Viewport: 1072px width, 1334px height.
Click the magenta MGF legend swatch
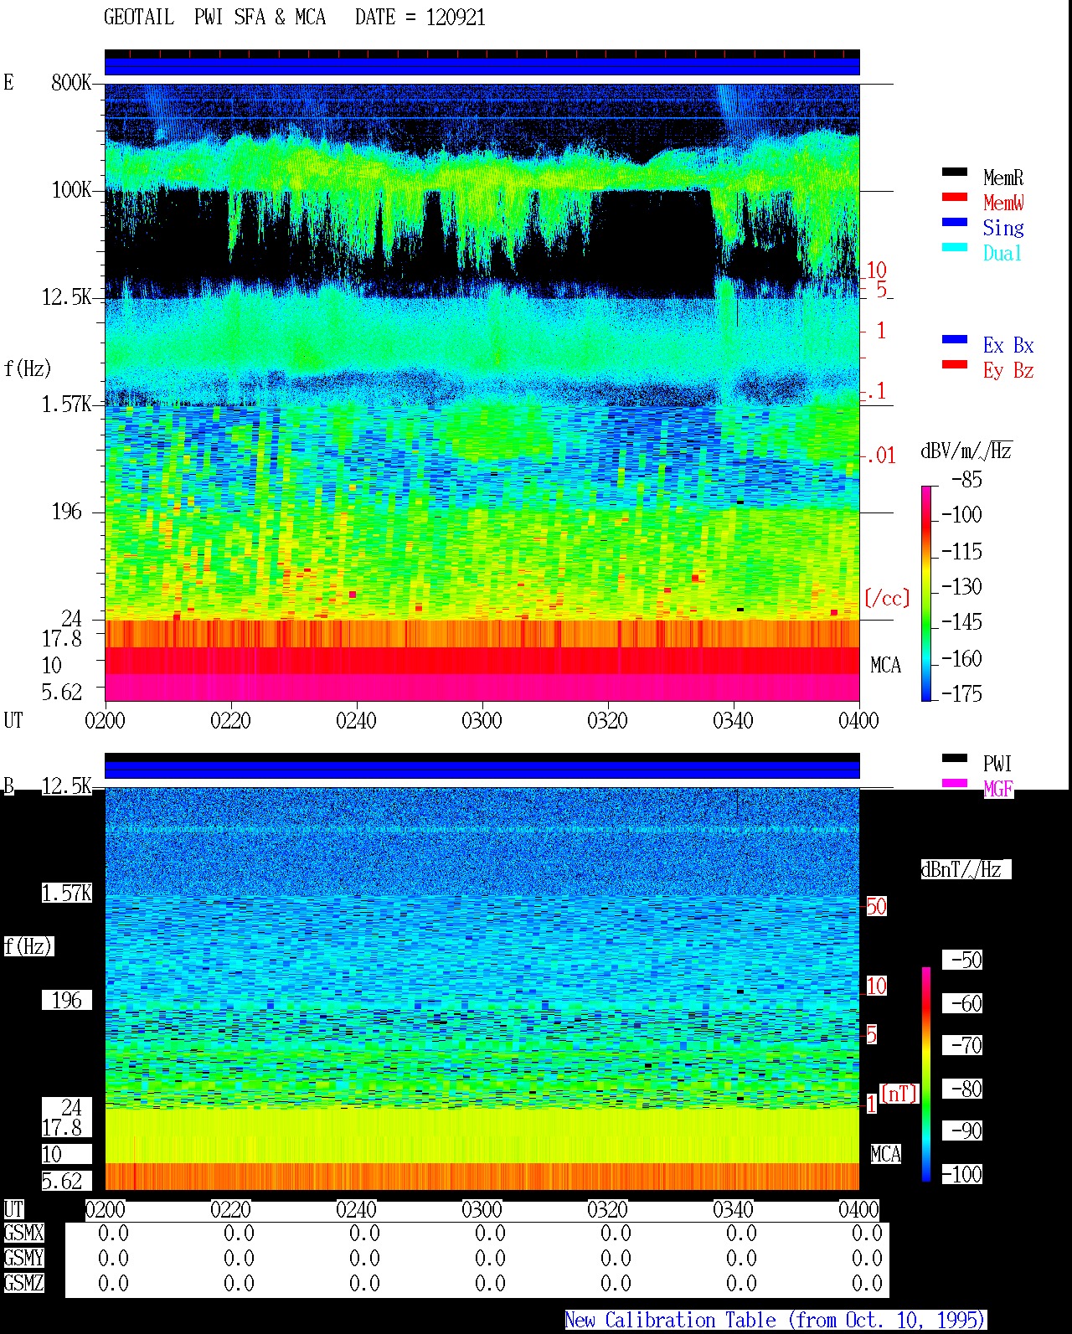pos(955,783)
